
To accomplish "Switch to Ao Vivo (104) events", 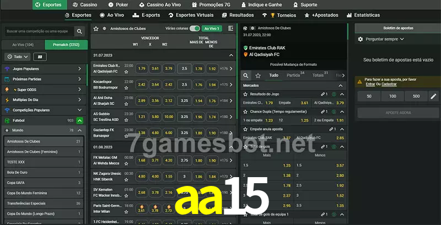I will tap(23, 45).
